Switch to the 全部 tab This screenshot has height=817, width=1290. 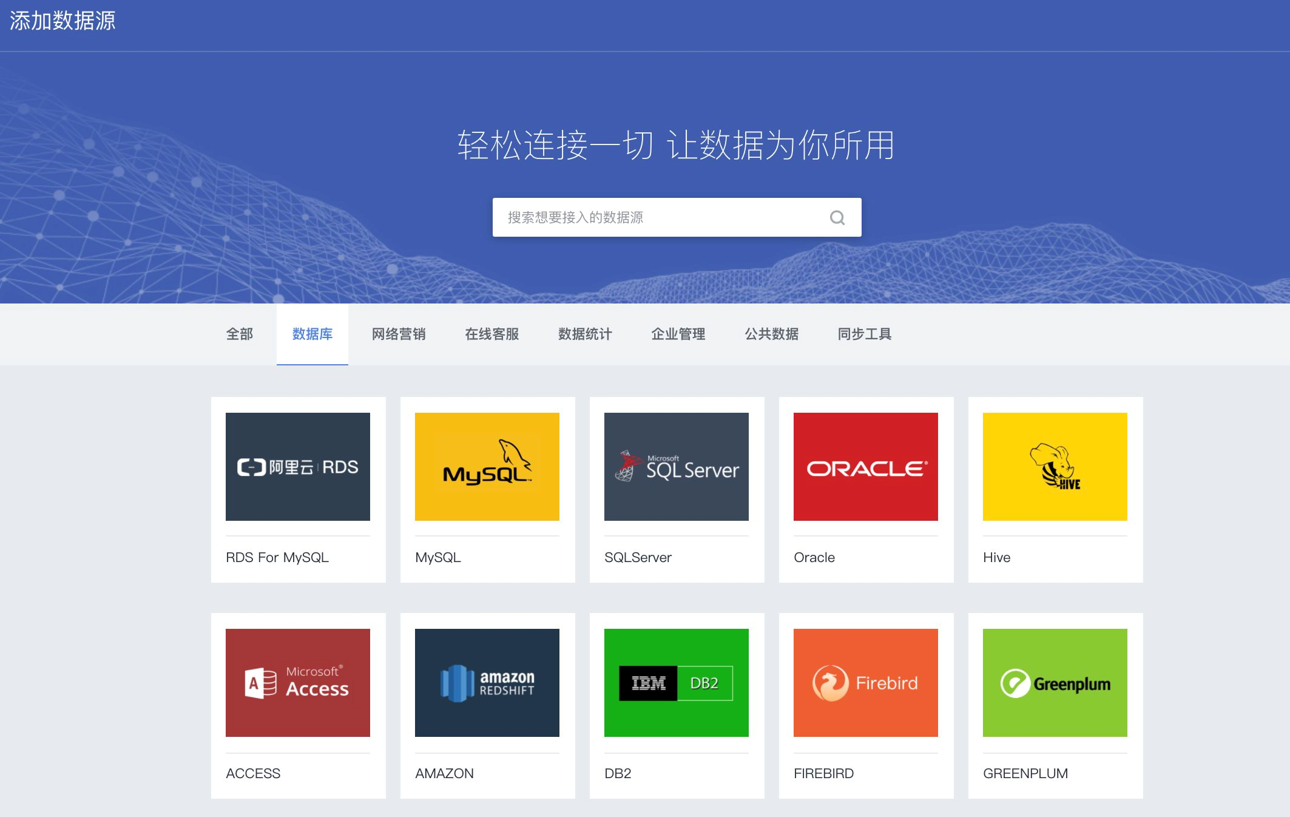click(x=240, y=334)
